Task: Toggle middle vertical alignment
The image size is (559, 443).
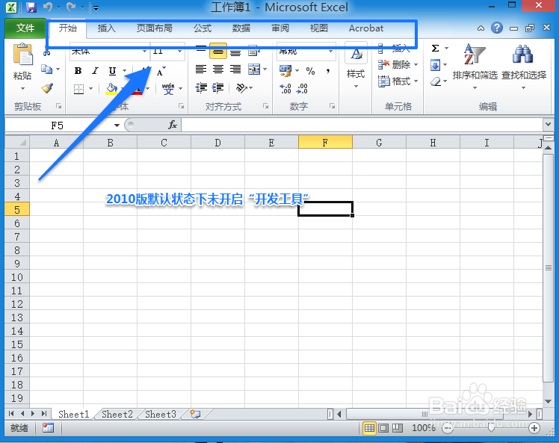Action: point(218,52)
